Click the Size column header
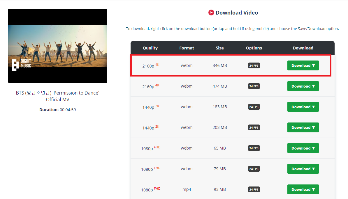 pyautogui.click(x=220, y=48)
